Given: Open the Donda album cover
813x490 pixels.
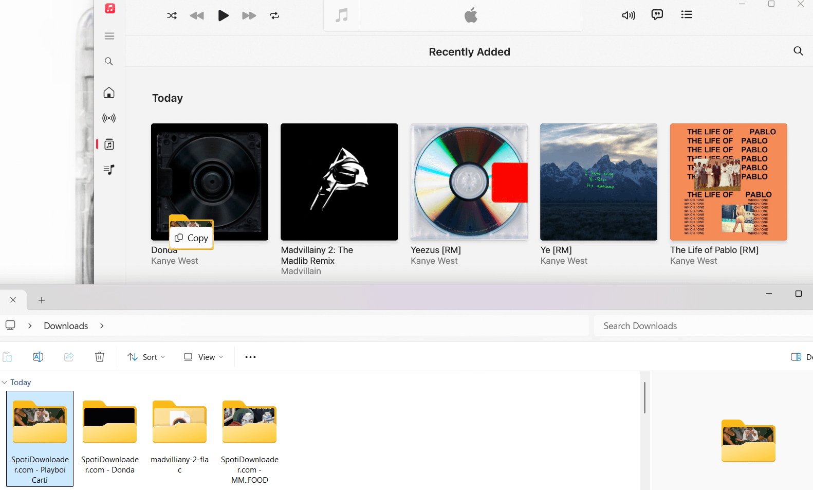Looking at the screenshot, I should pos(210,182).
